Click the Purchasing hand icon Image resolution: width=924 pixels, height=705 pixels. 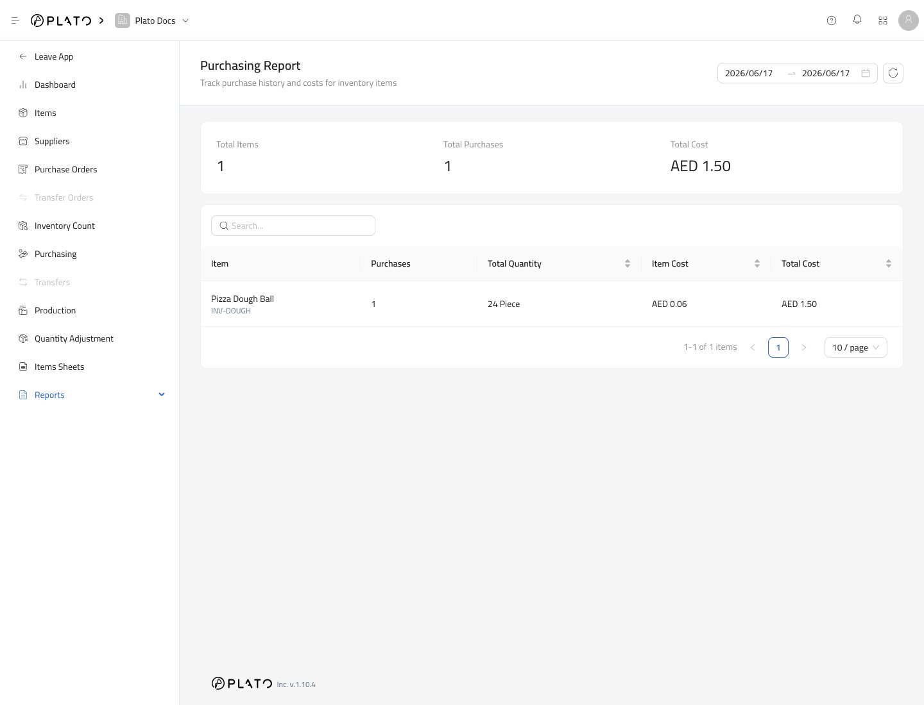23,254
